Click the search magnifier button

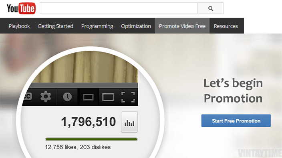(211, 8)
